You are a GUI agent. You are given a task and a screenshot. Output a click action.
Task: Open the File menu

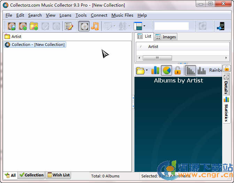9,15
